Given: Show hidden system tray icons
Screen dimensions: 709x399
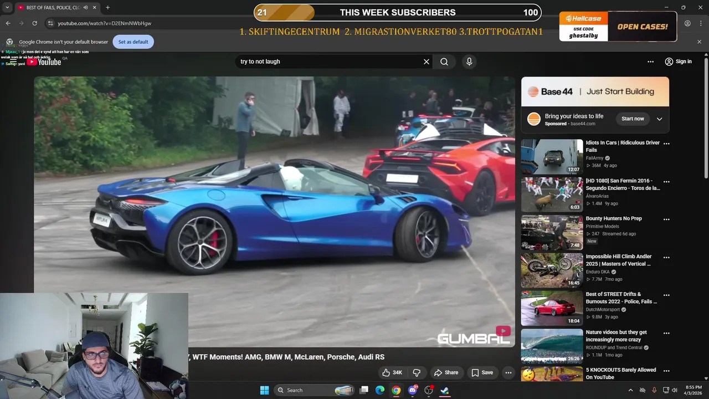Looking at the screenshot, I should pyautogui.click(x=630, y=390).
